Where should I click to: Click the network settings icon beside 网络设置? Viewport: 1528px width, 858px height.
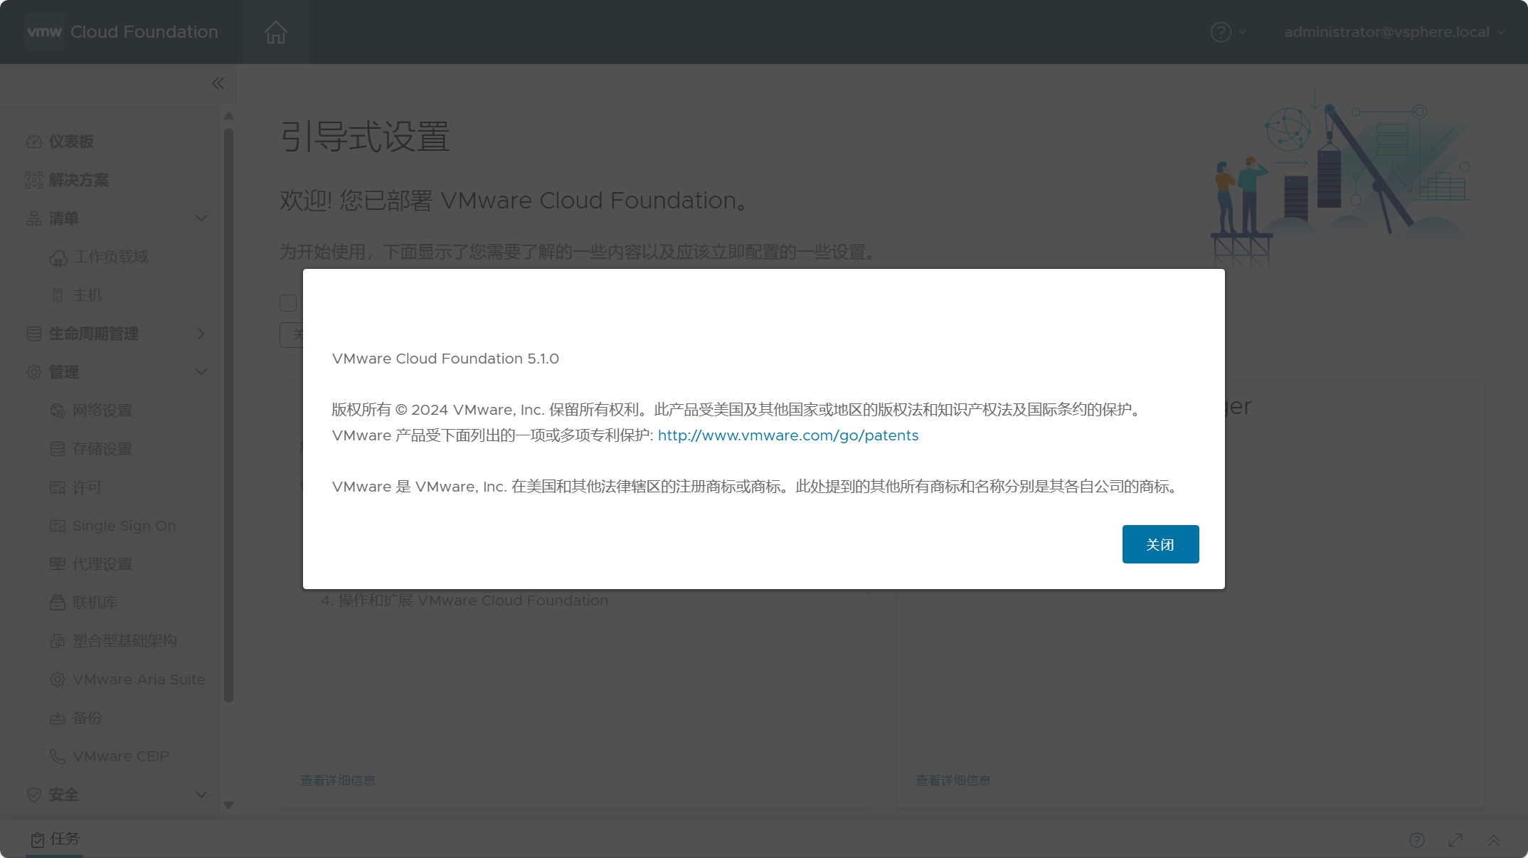coord(58,411)
